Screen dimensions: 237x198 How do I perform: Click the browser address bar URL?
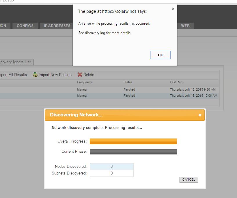(7, 1)
